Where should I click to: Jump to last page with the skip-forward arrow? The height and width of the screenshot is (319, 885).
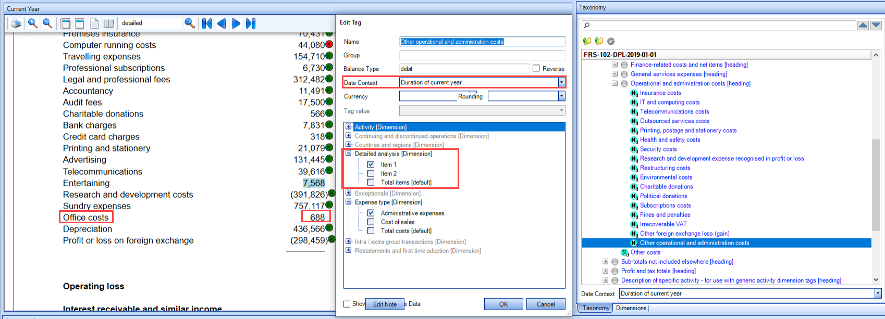[251, 23]
